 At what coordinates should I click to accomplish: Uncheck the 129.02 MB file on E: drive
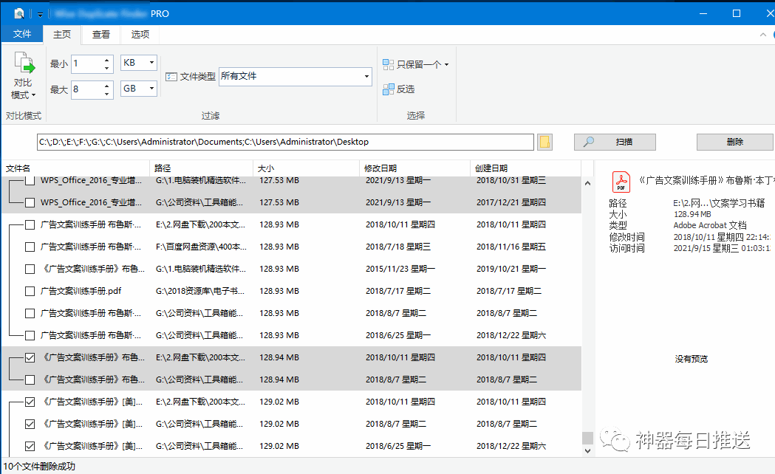[30, 402]
